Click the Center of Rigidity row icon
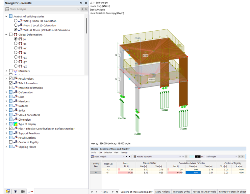 point(15,142)
